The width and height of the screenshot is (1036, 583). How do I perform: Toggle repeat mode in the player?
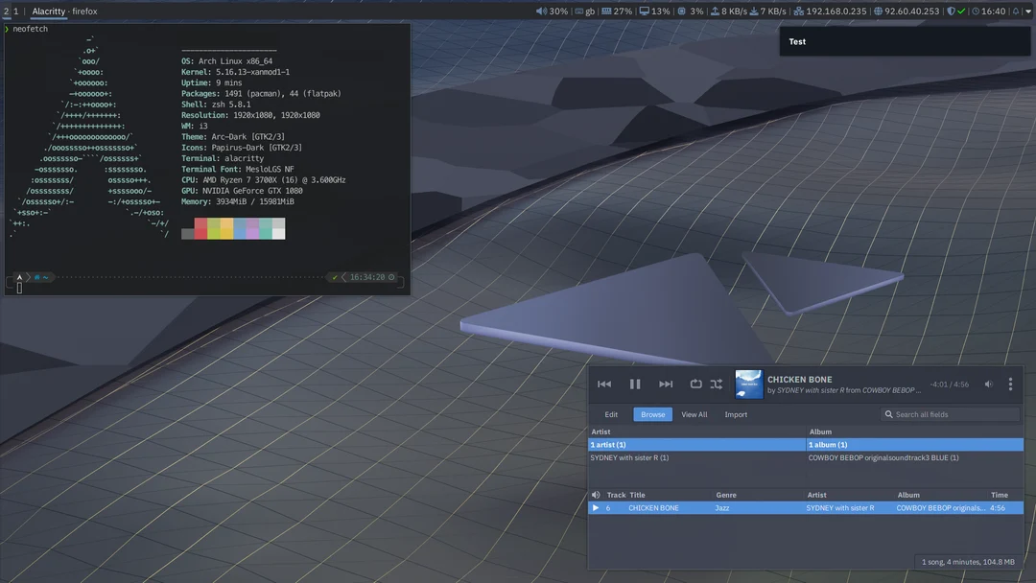click(695, 385)
